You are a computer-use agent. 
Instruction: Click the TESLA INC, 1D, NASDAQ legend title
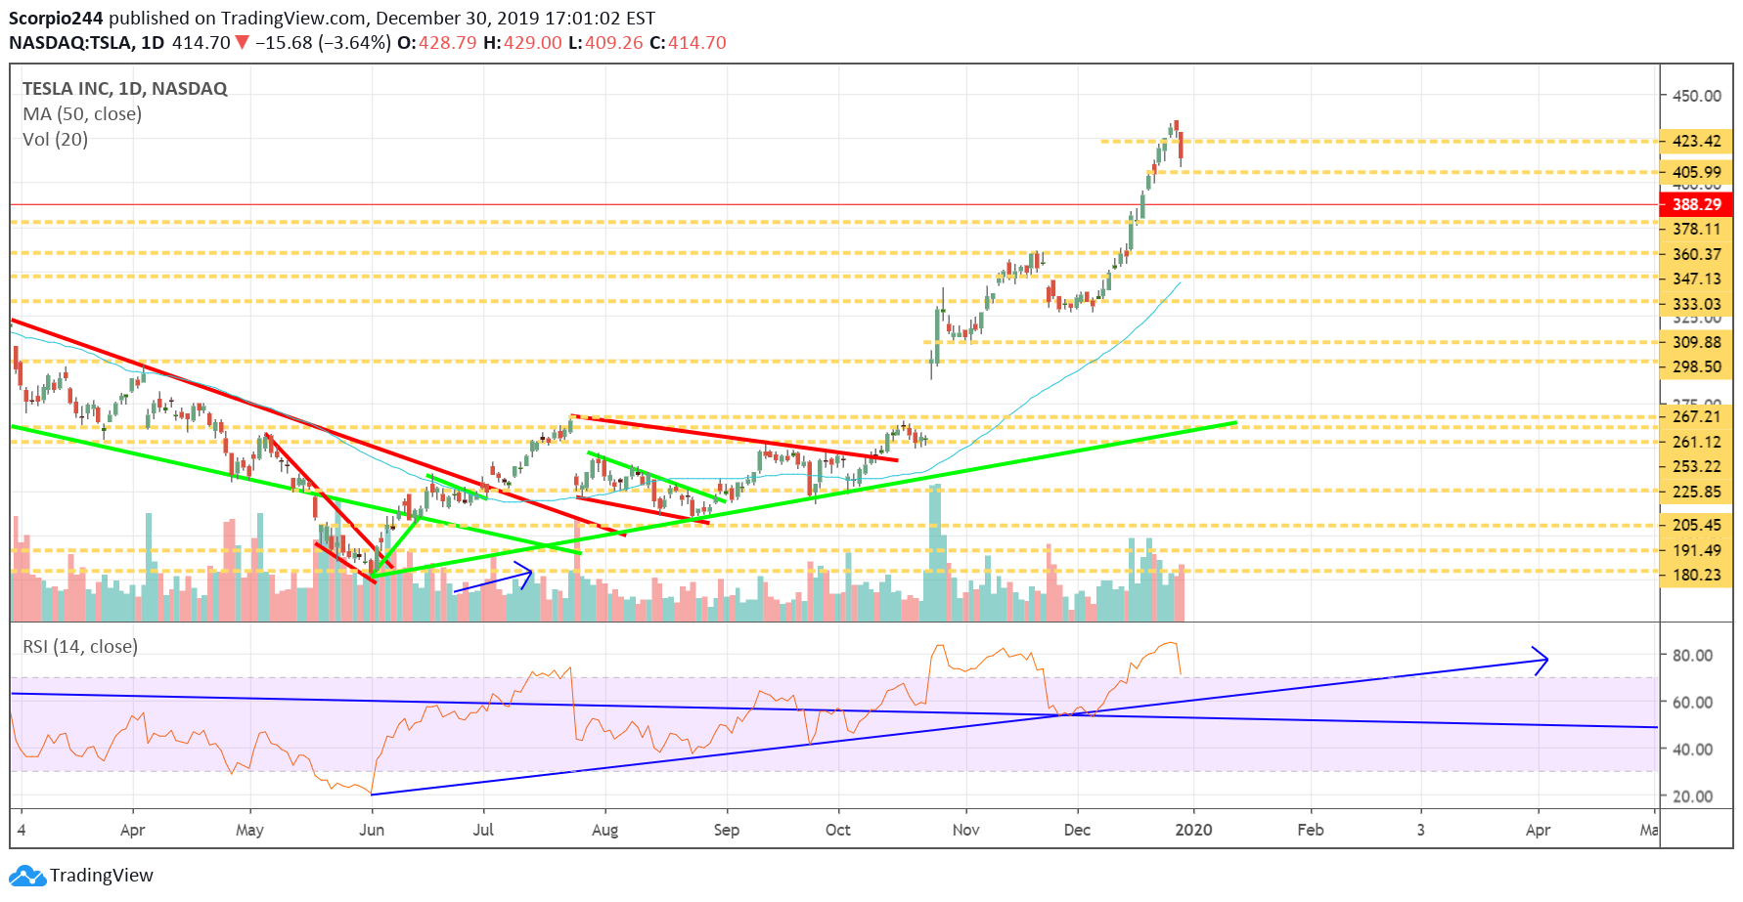[125, 89]
